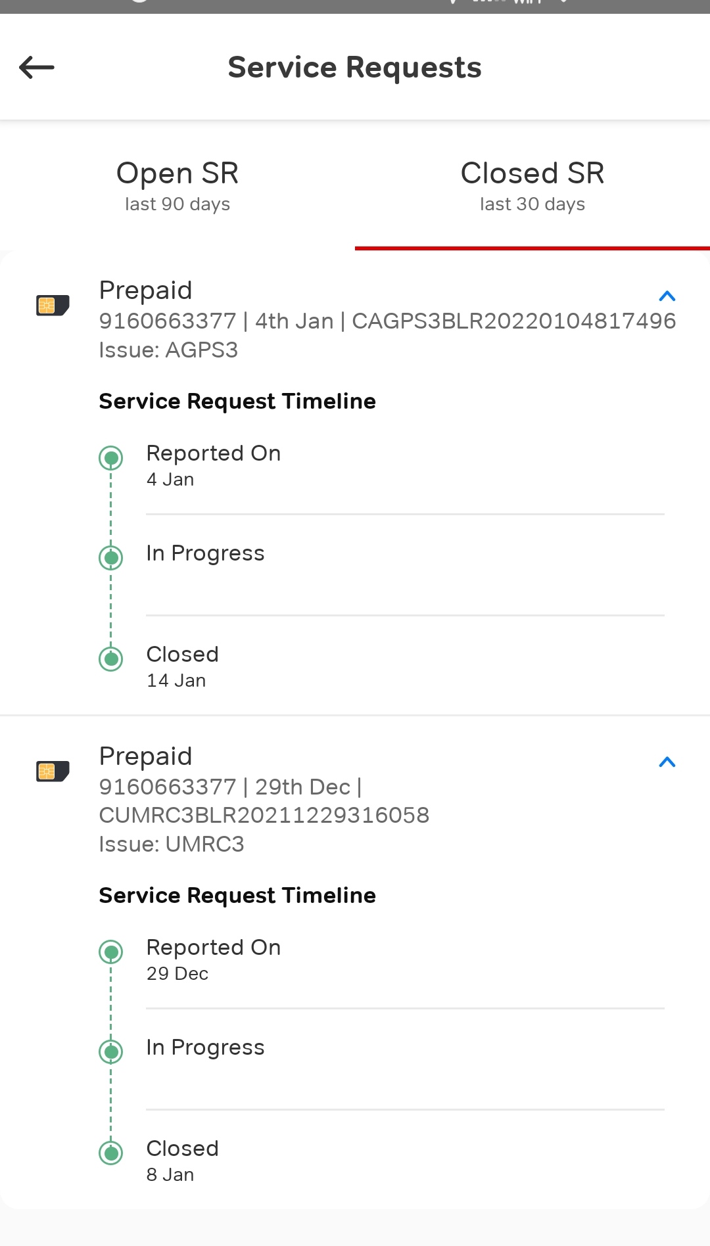
Task: Click Closed marker dated 14 Jan
Action: 110,658
